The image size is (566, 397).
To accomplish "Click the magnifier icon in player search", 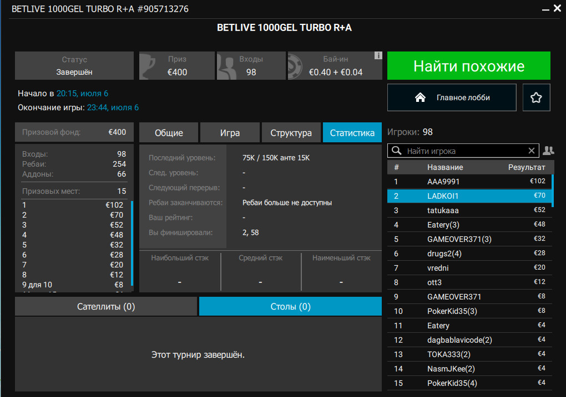I will tap(396, 151).
